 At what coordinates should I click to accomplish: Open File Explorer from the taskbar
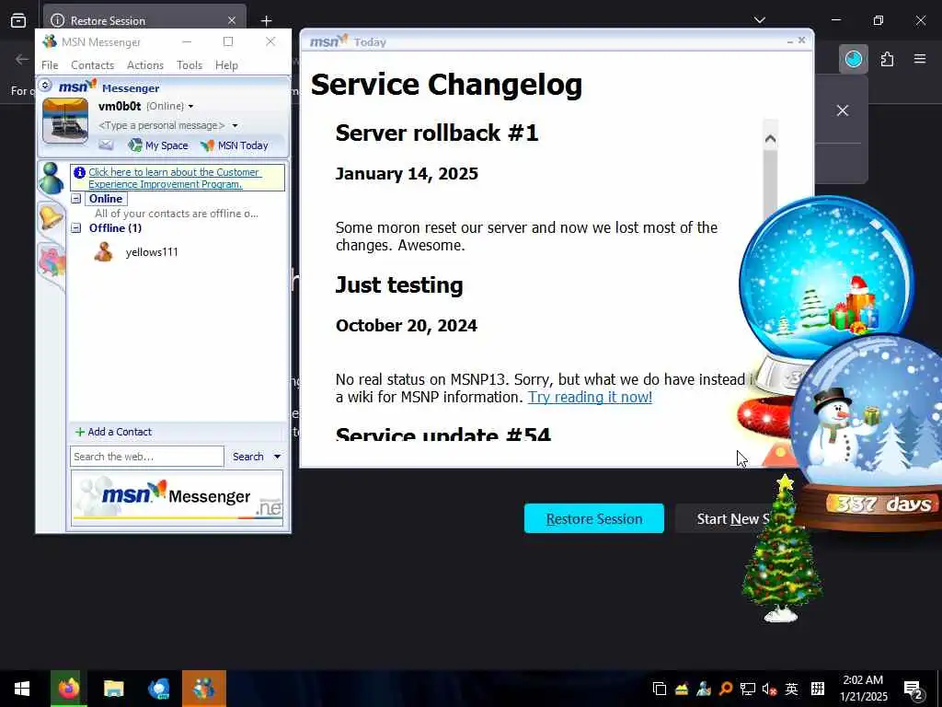[x=113, y=689]
